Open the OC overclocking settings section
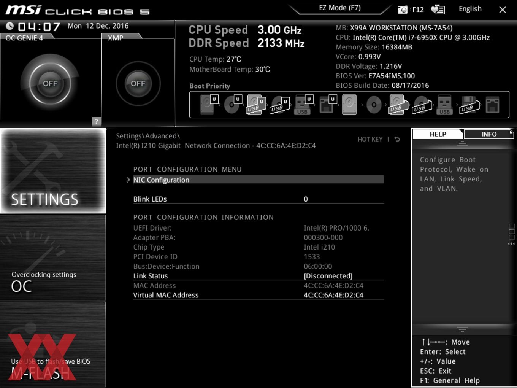Viewport: 517px width, 388px height. (53, 258)
